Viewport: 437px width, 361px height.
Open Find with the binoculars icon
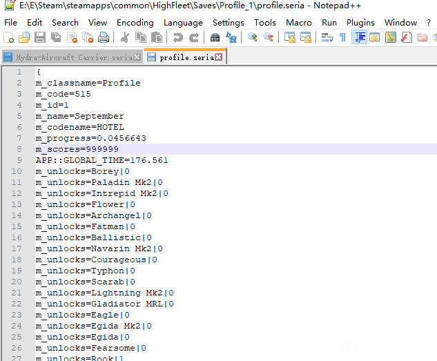pos(215,37)
